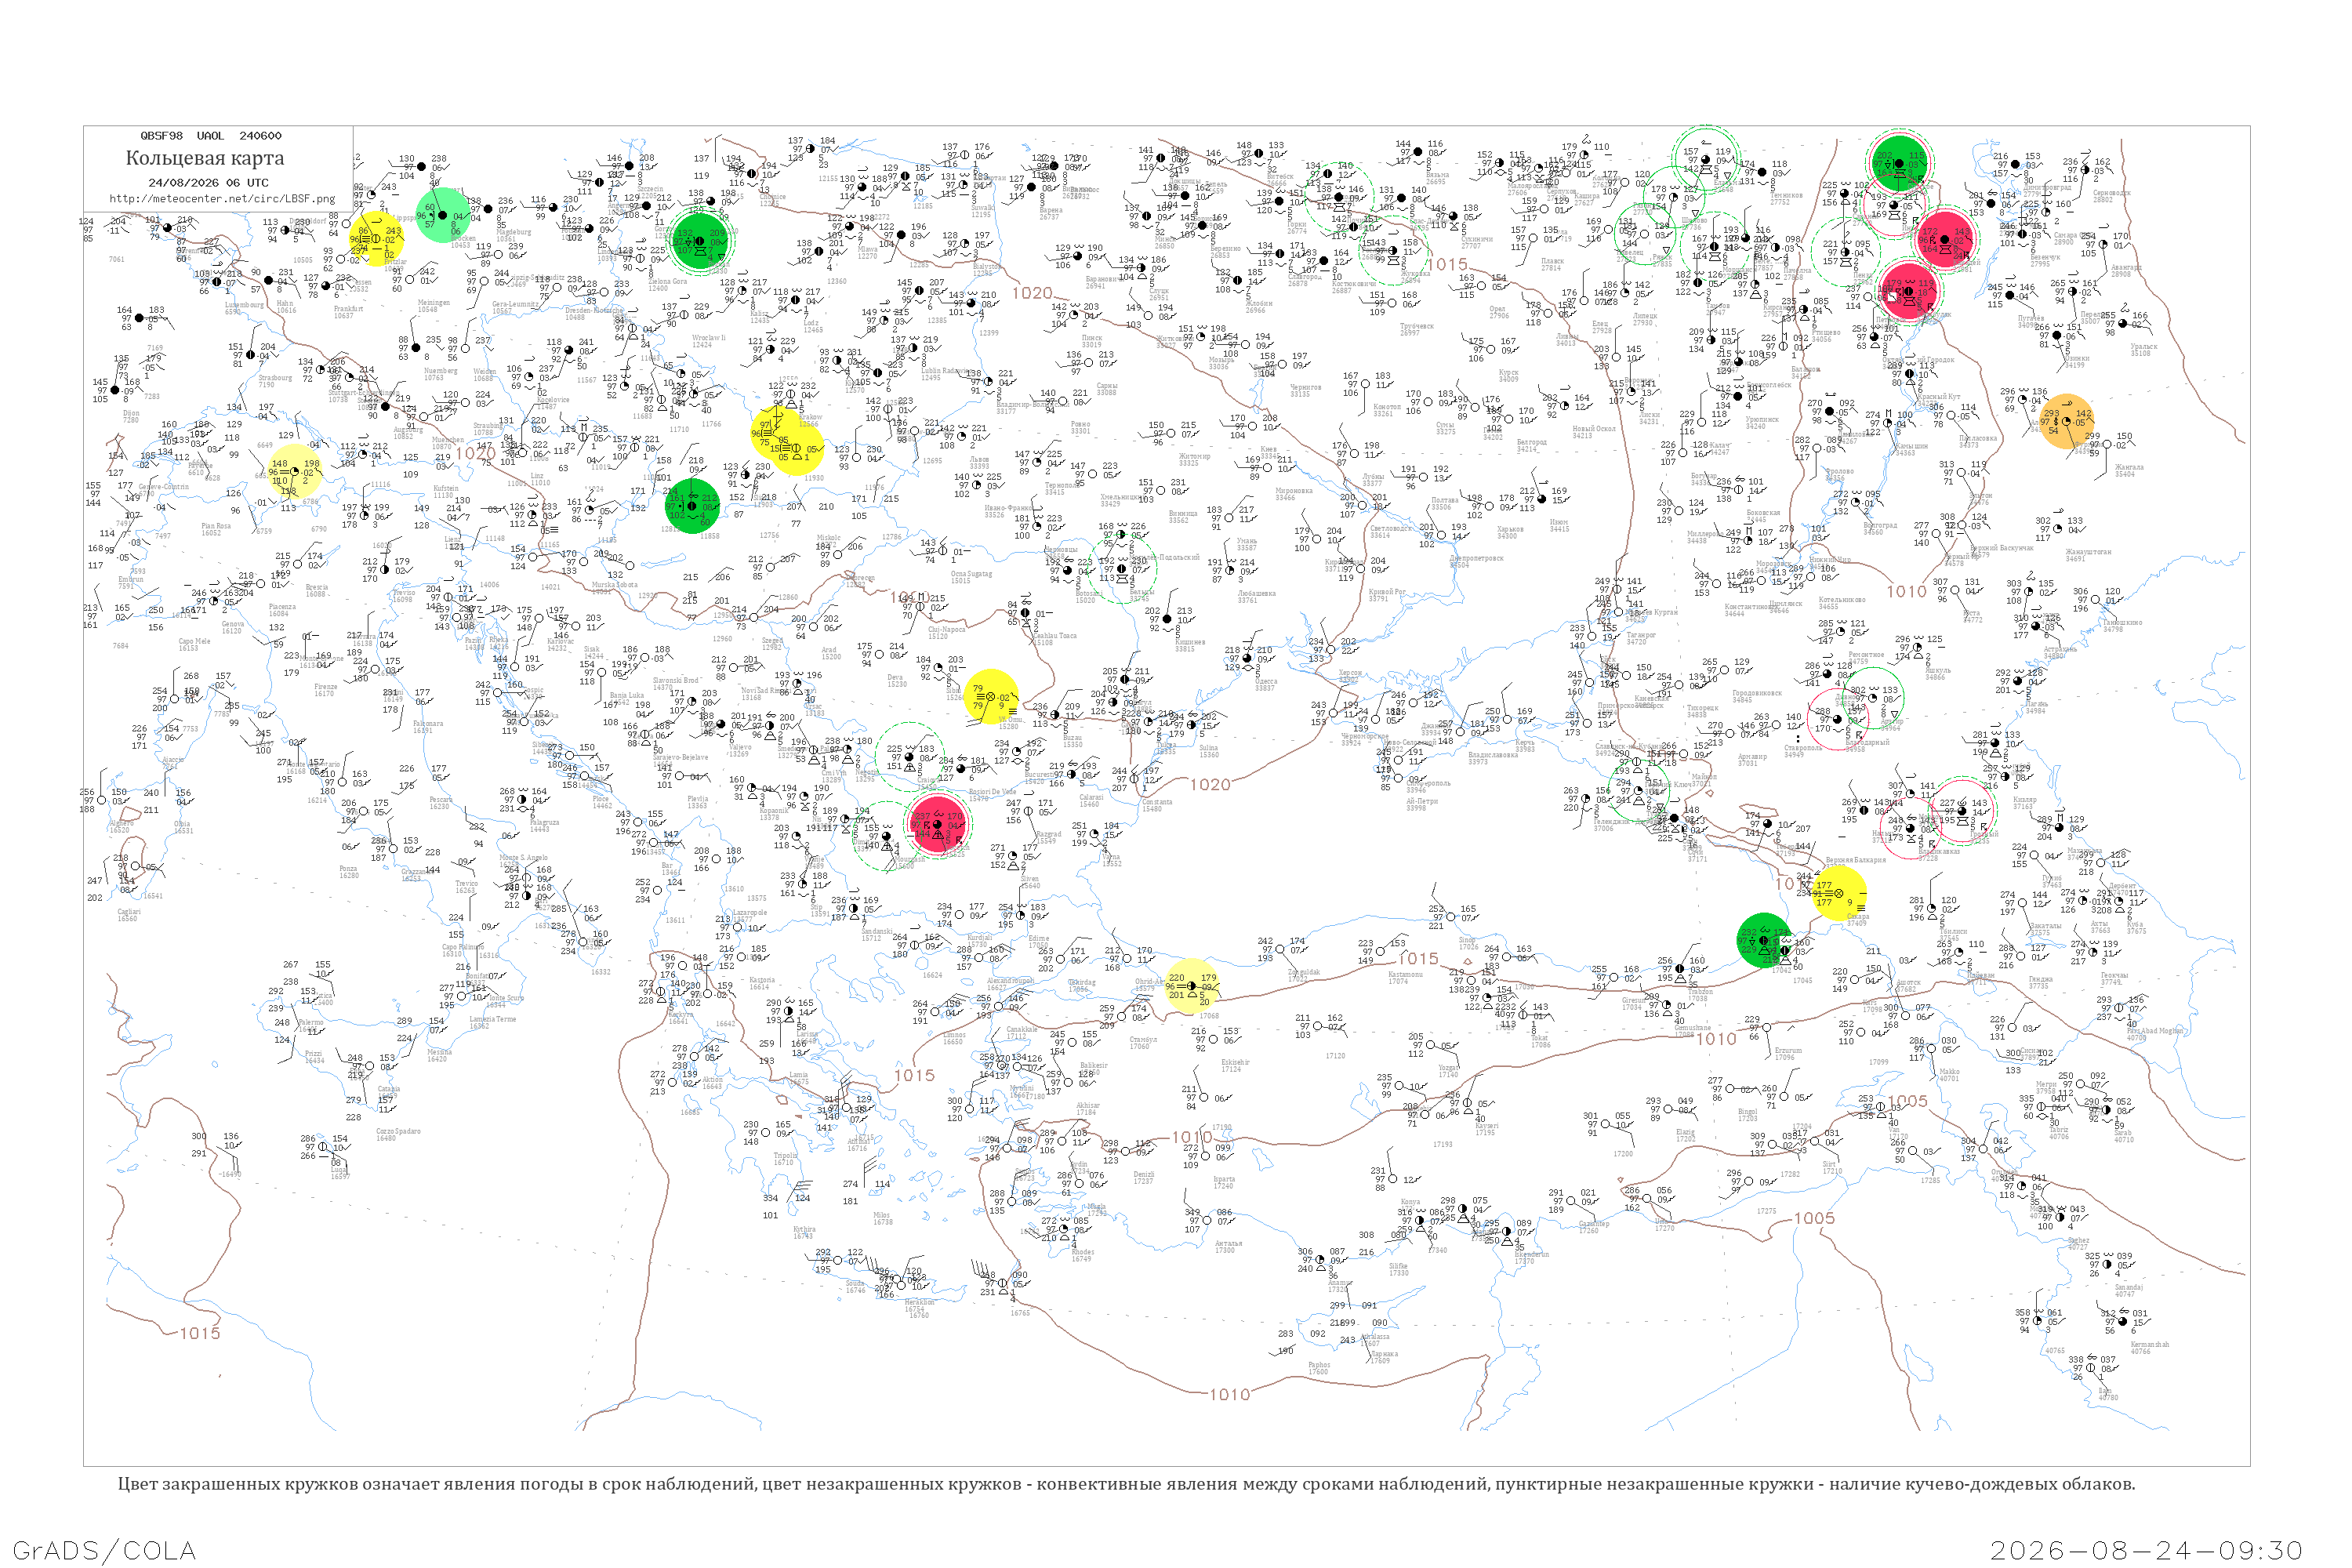Select the 'Одесса 33837' station label

coord(1265,684)
